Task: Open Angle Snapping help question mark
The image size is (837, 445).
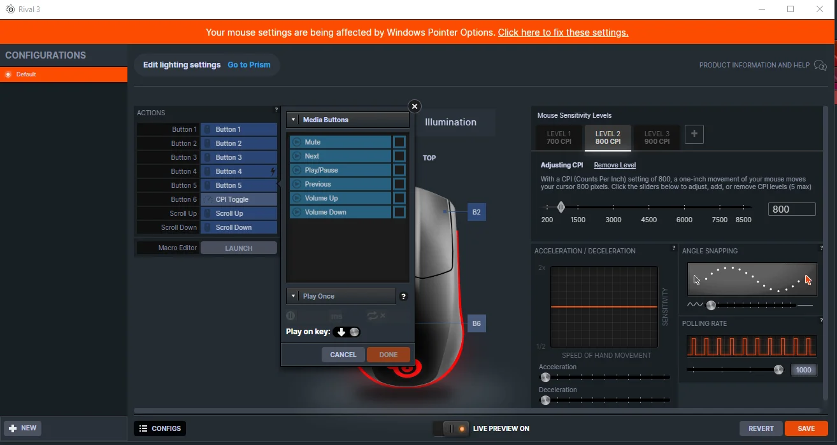Action: tap(822, 248)
